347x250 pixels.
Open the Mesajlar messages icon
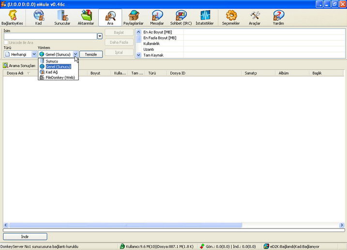(157, 15)
